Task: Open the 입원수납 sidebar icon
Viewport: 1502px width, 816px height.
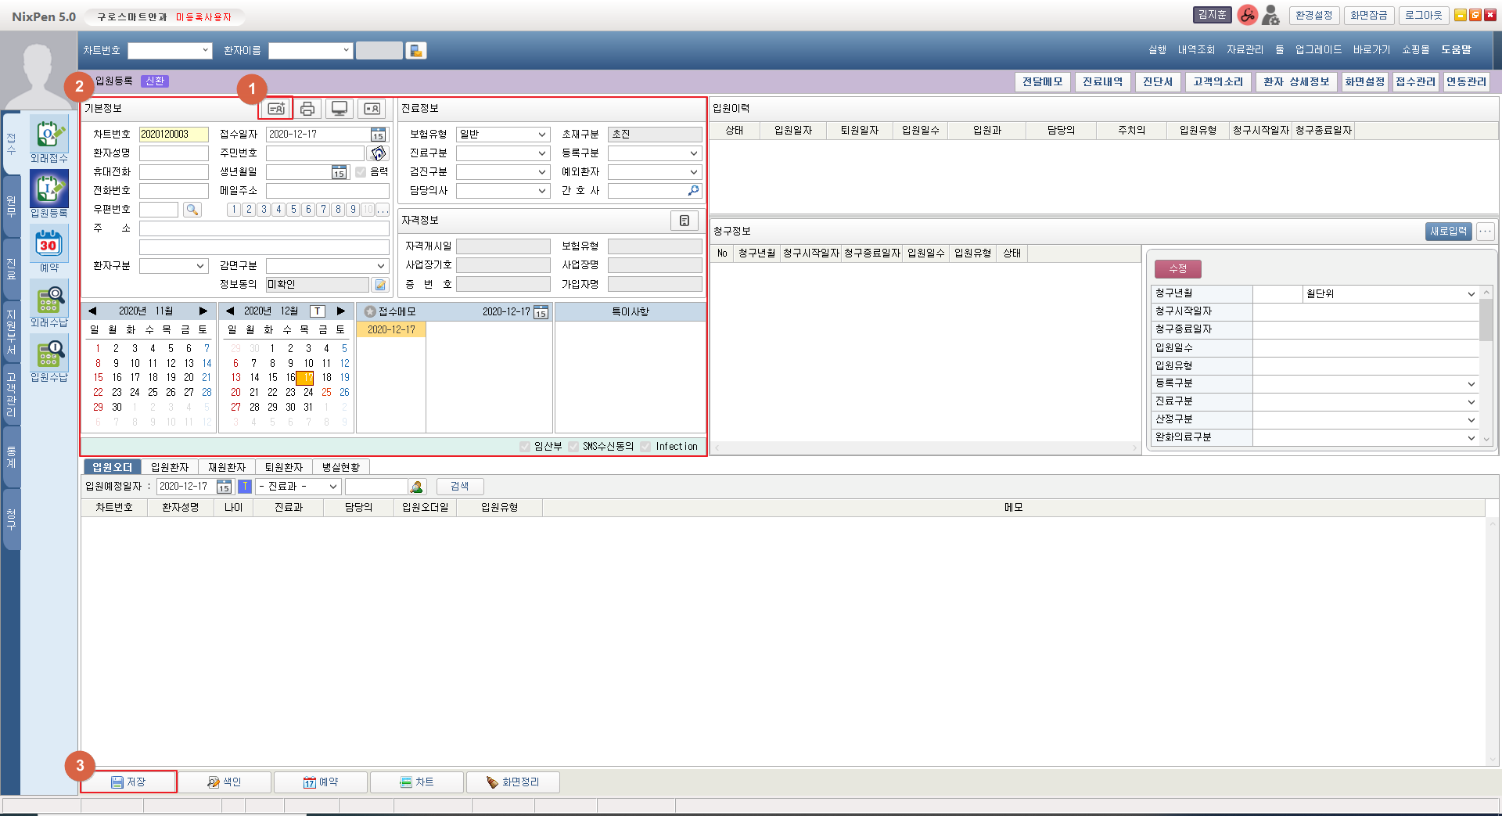Action: (x=49, y=357)
